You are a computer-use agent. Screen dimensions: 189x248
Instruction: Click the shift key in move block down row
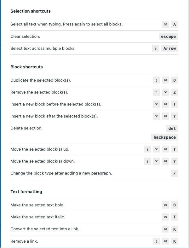pyautogui.click(x=147, y=161)
